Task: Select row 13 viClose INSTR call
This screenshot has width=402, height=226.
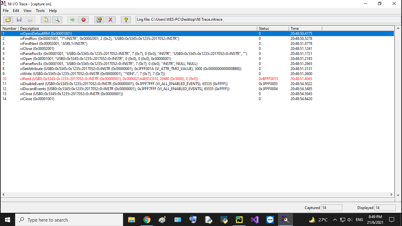Action: coord(197,94)
